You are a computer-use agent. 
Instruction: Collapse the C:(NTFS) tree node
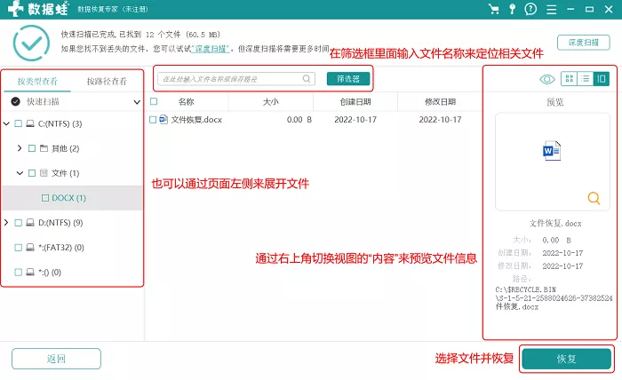click(6, 123)
